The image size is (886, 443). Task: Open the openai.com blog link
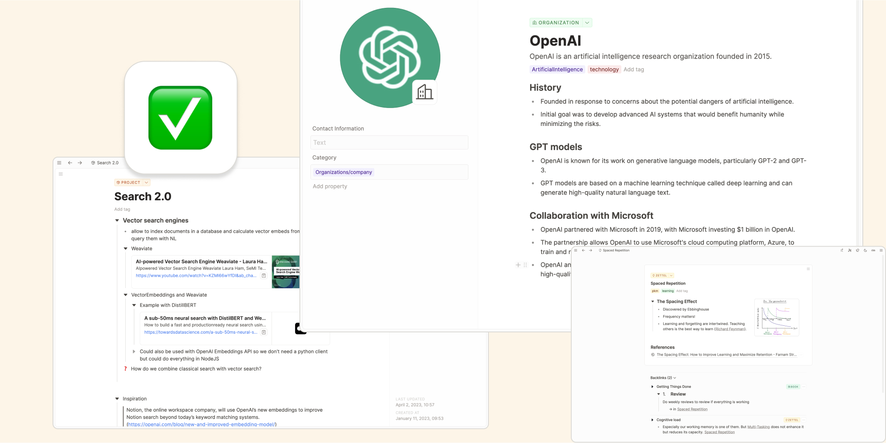coord(202,424)
